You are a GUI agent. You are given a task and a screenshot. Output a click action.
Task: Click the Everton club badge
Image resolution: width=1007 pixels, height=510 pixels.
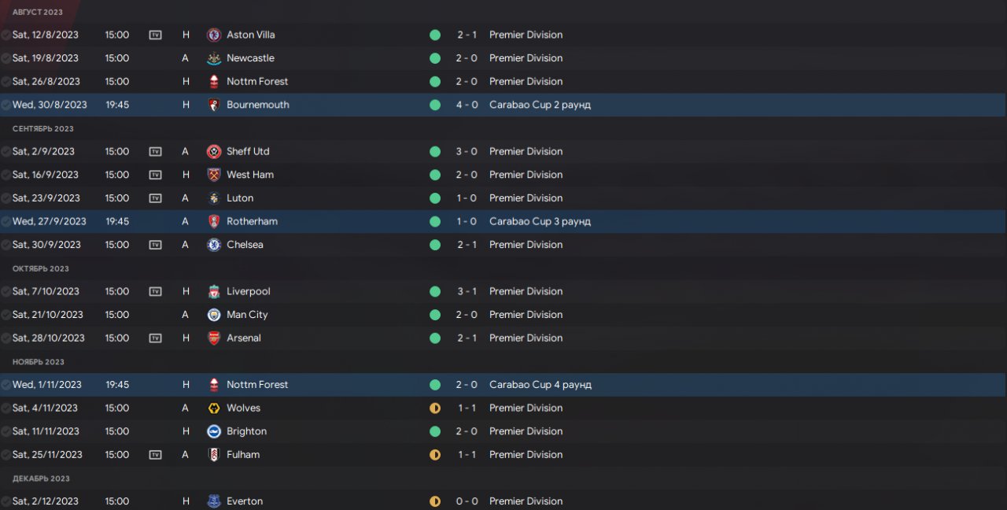(214, 501)
